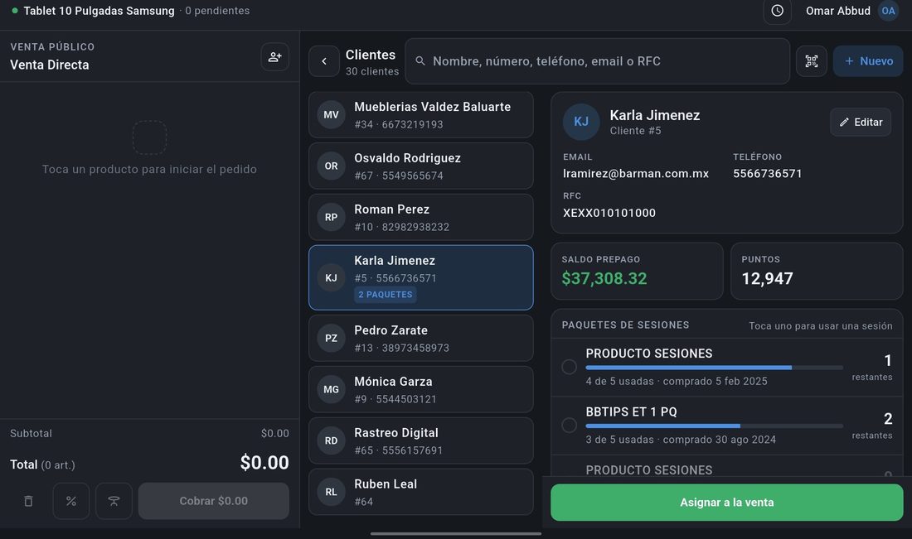Screen dimensions: 912x539
Task: Click the table icon next to percent
Action: point(114,501)
